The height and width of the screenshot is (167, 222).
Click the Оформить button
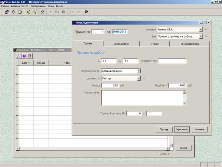click(182, 129)
